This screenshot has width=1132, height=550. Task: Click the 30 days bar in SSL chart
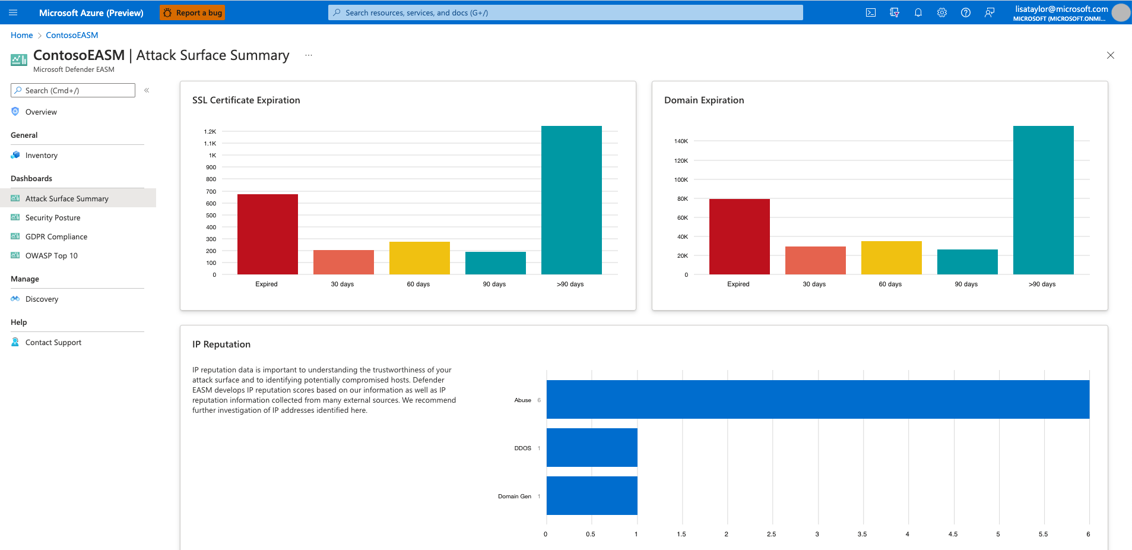pos(344,262)
